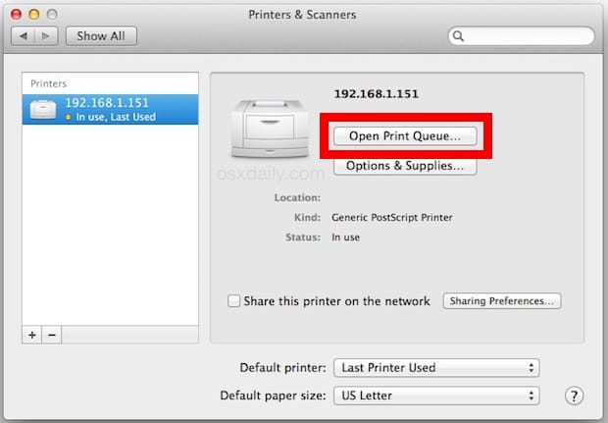Open Options & Supplies
Screen dimensions: 608x423
[405, 166]
